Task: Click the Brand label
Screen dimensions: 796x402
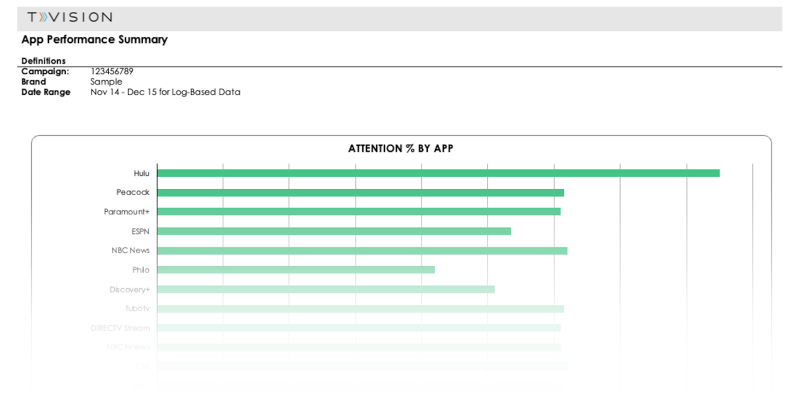Action: pos(34,82)
